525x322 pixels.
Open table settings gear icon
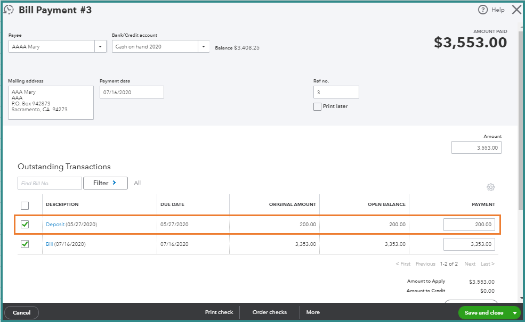pos(490,187)
